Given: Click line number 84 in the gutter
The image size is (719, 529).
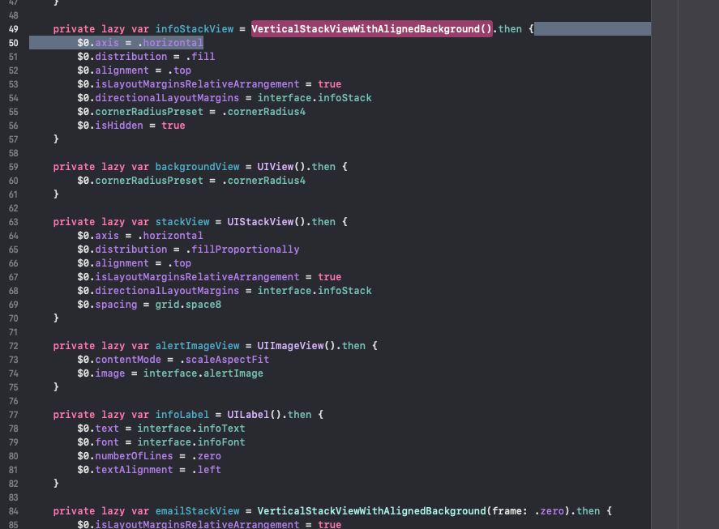Looking at the screenshot, I should (13, 510).
